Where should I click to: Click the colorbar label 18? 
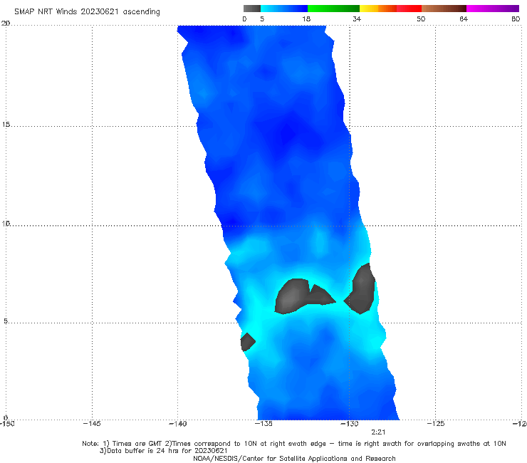306,19
